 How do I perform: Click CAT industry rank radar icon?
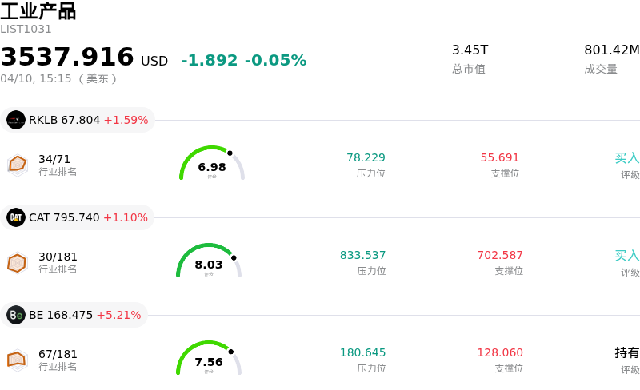click(18, 262)
